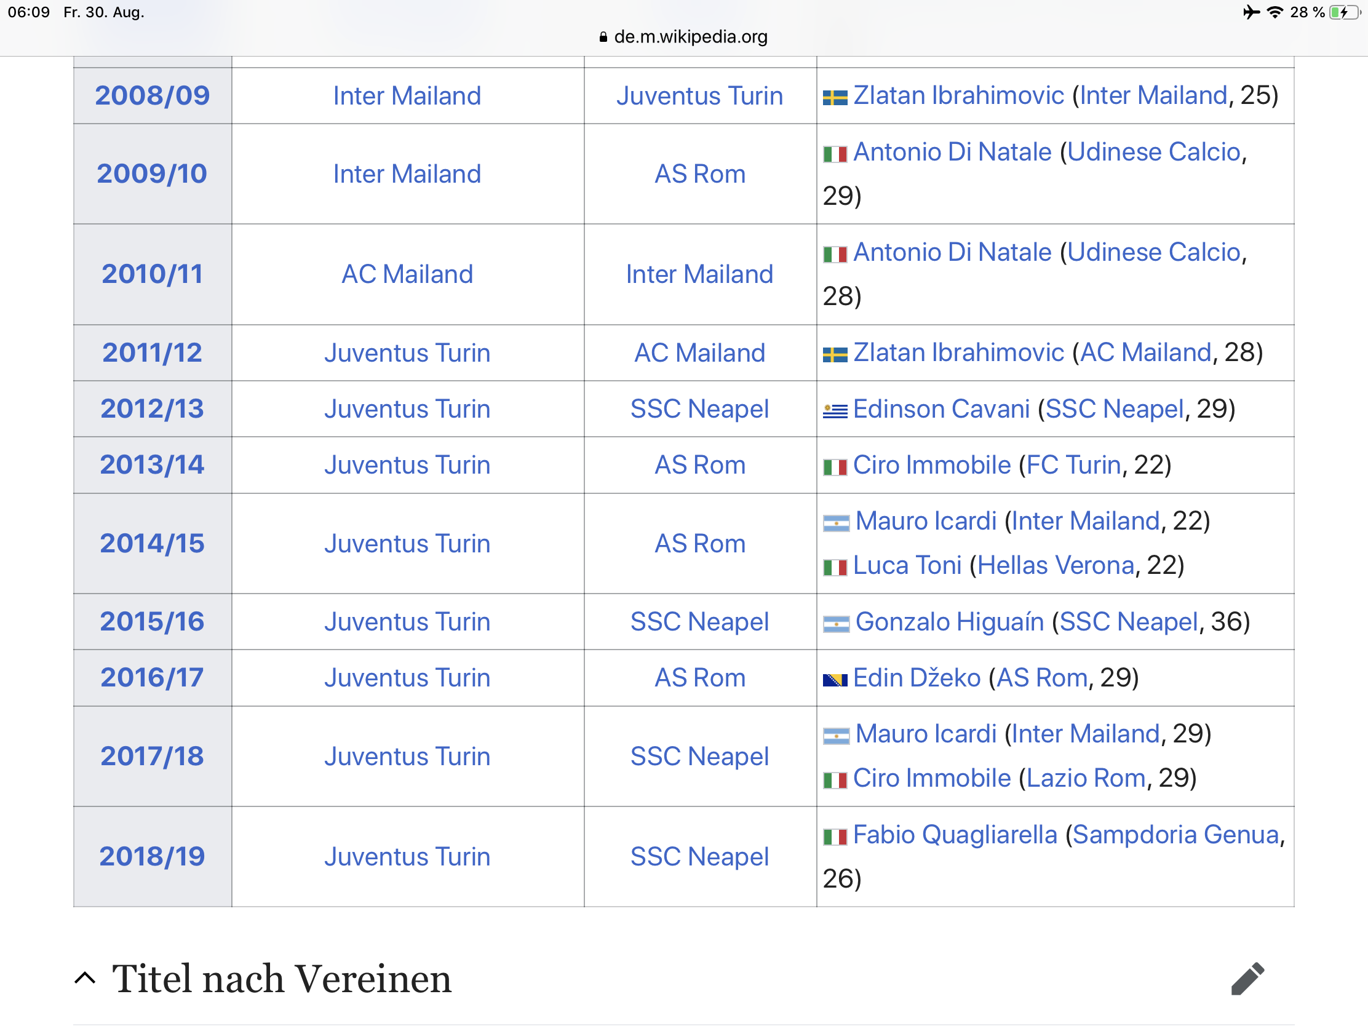
Task: Collapse the Titel nach Vereinen section
Action: pyautogui.click(x=85, y=979)
